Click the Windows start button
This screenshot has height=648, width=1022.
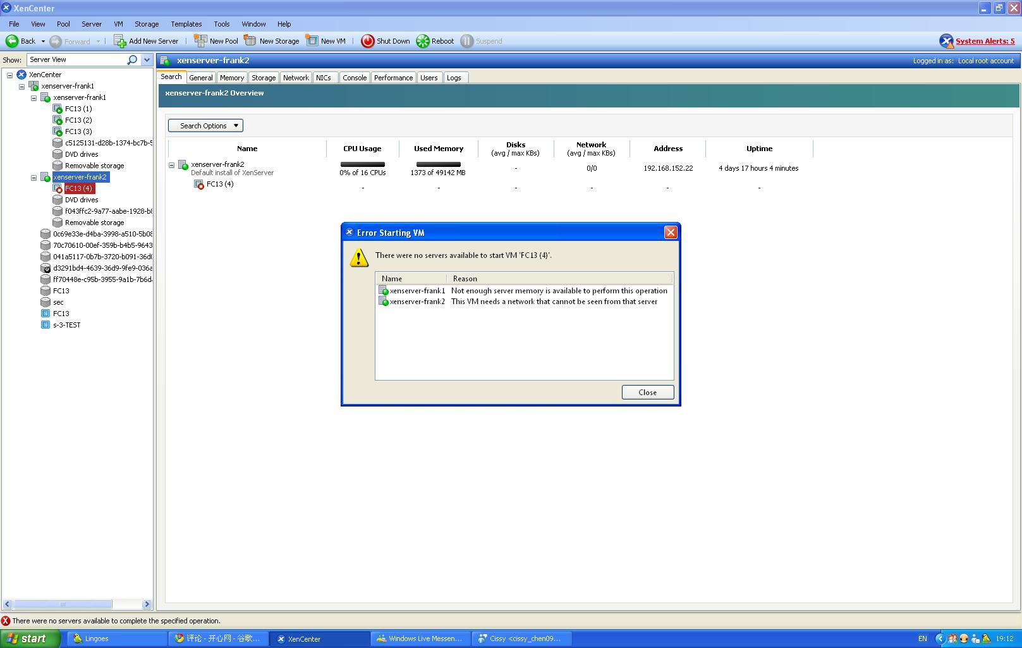pos(30,639)
